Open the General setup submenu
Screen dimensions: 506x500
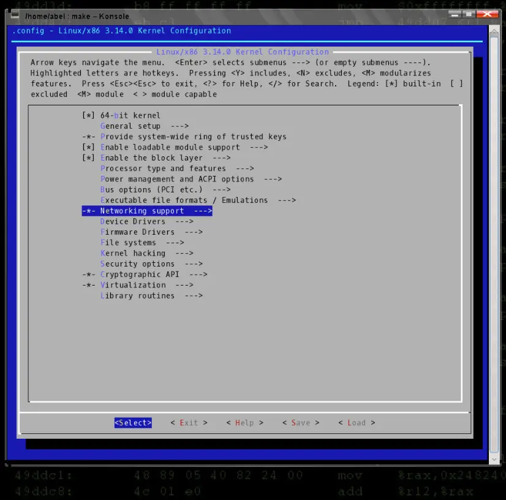tap(145, 126)
